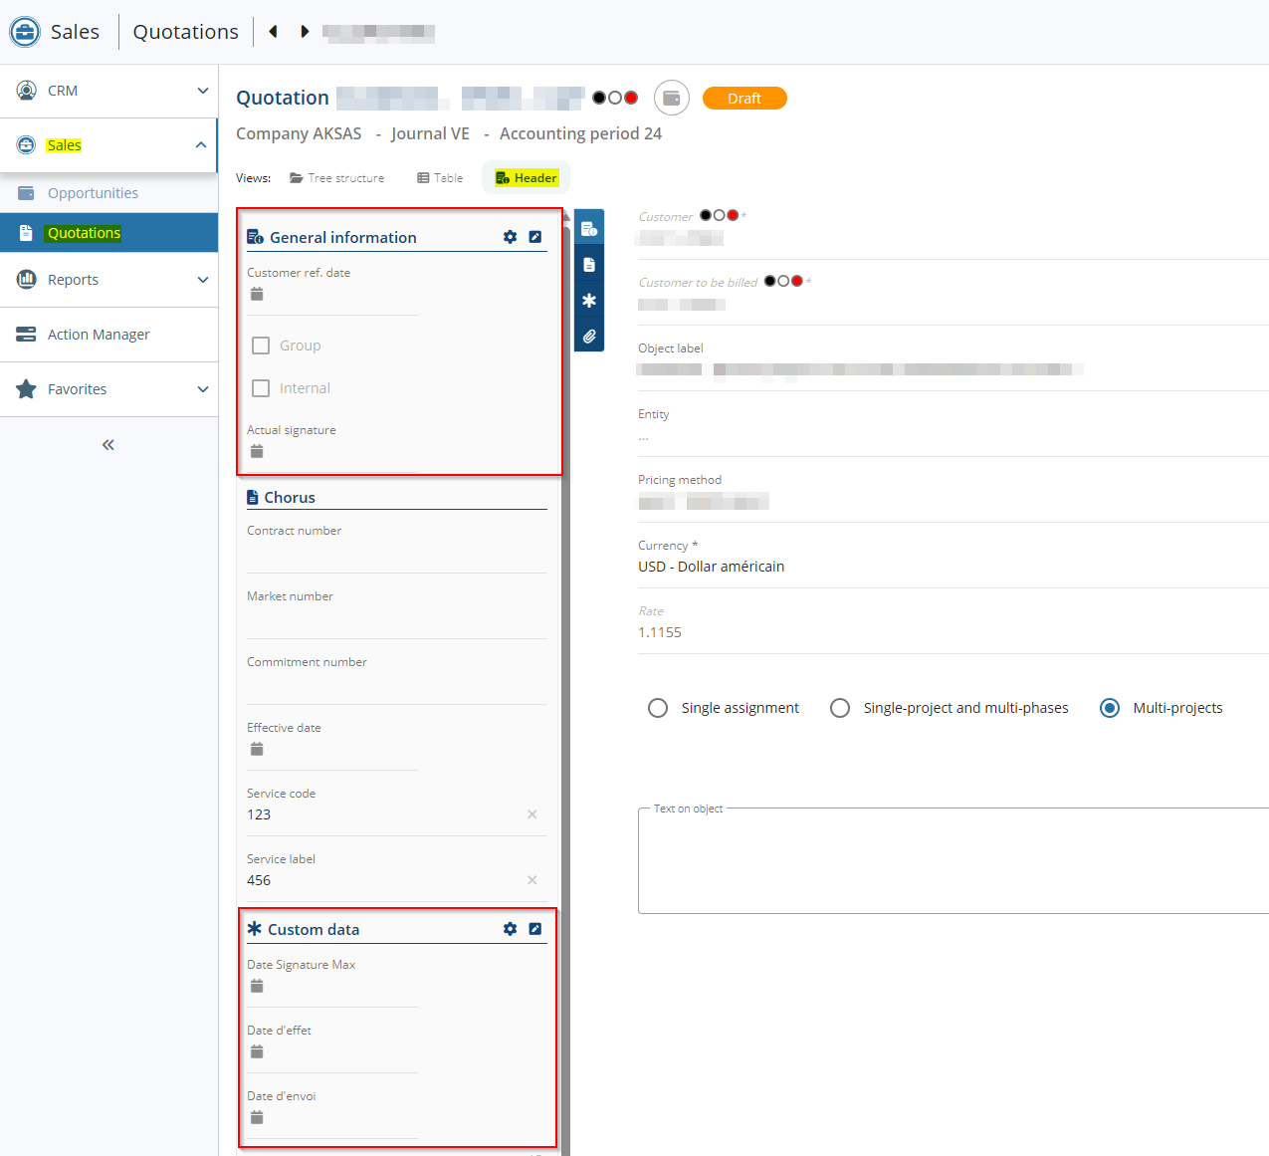
Task: Clear the Service code value
Action: tap(531, 814)
